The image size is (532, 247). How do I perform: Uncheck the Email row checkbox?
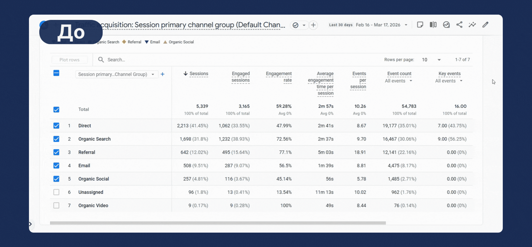[56, 166]
